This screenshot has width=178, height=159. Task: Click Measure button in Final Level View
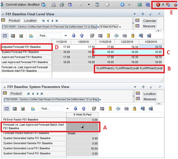pos(149,26)
